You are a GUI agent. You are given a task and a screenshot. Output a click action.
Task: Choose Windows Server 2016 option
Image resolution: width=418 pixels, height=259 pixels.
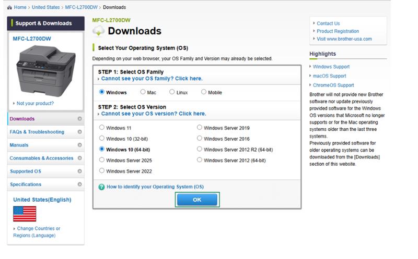coord(200,138)
